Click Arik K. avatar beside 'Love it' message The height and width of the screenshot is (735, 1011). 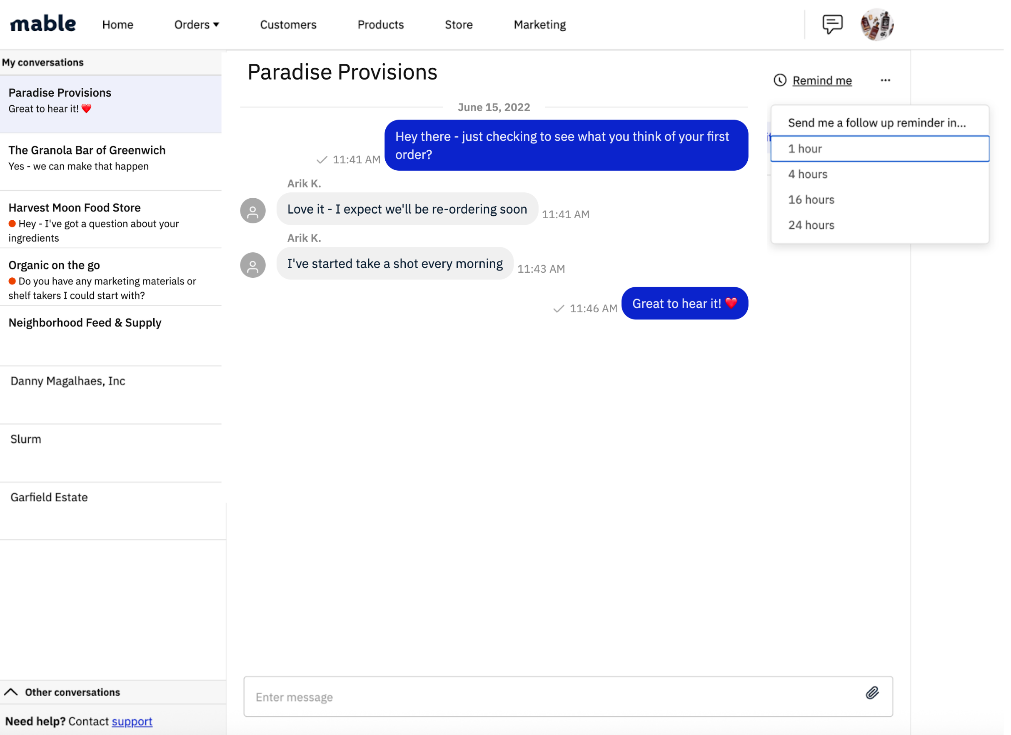click(253, 210)
